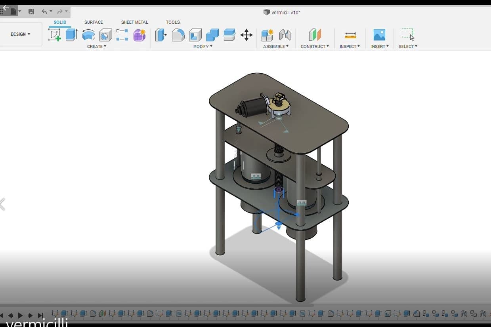Select the Move/Copy tool
Viewport: 491px width, 327px height.
coord(246,35)
